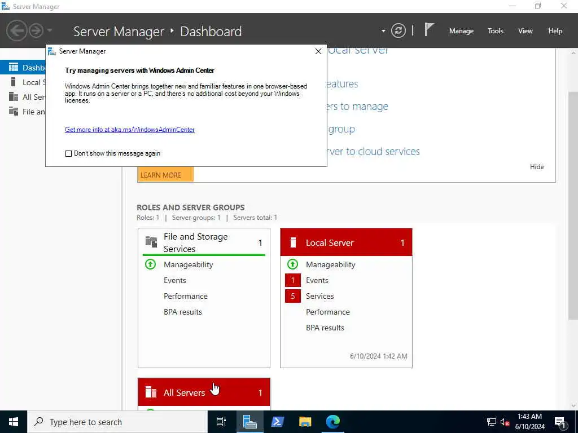Click the LEARN MORE button

coord(165,175)
